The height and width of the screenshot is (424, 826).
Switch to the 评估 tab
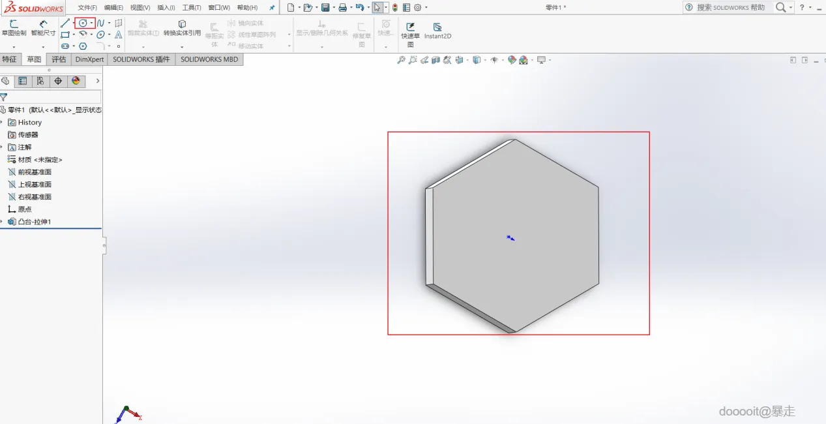pyautogui.click(x=59, y=59)
